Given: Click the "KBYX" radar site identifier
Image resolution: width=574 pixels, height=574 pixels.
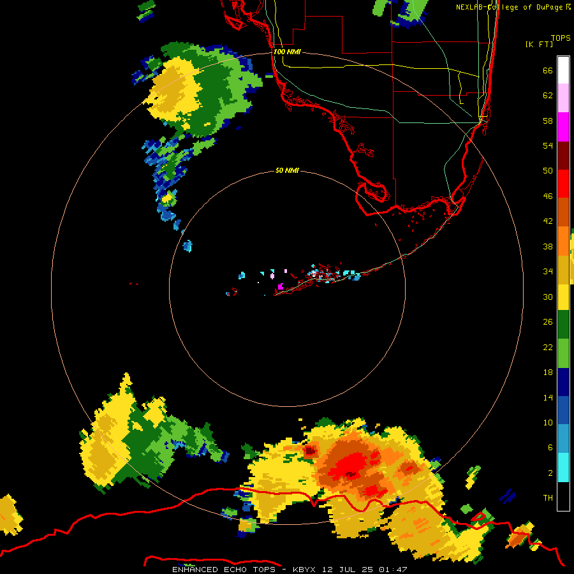Looking at the screenshot, I should pyautogui.click(x=304, y=570).
